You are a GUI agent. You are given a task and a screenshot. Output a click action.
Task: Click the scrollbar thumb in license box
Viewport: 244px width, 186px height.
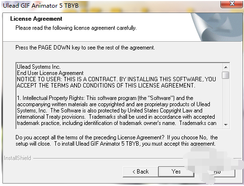pyautogui.click(x=226, y=75)
